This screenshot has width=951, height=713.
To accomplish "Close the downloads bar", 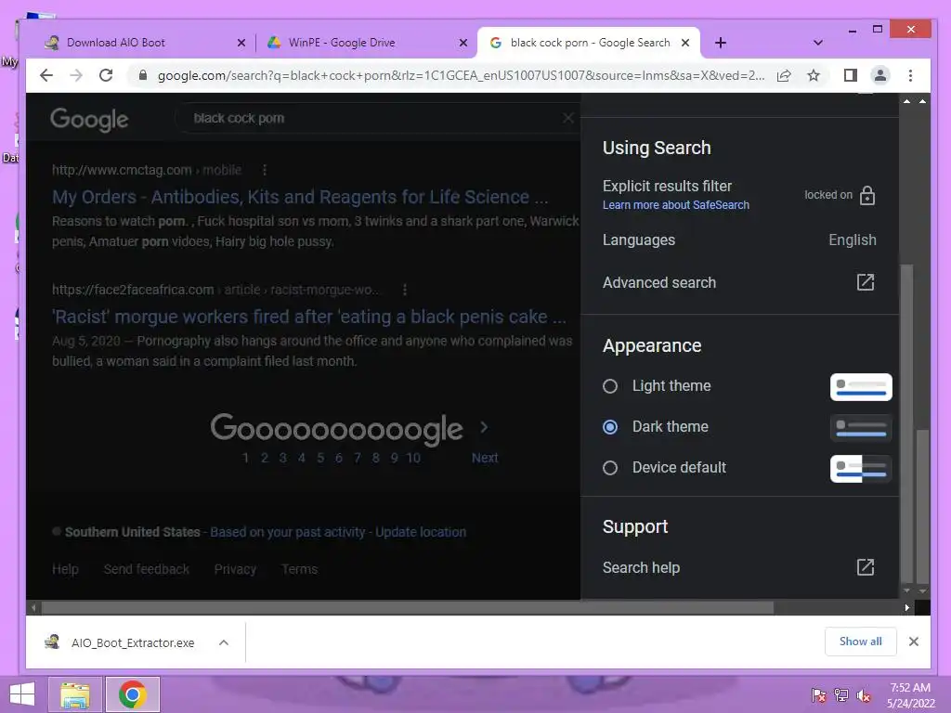I will [914, 642].
